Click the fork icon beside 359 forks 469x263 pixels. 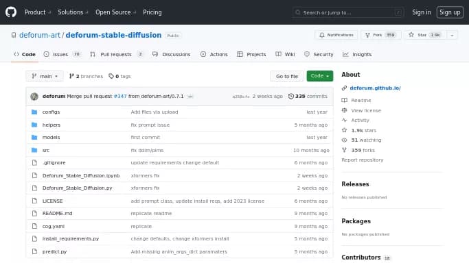(x=344, y=150)
